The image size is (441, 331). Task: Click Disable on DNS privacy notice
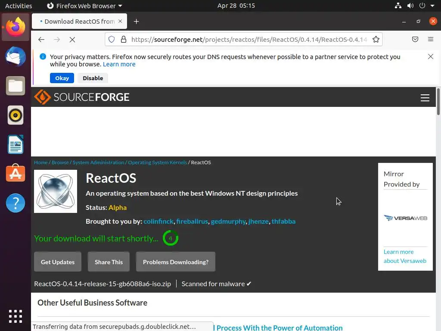pyautogui.click(x=93, y=78)
